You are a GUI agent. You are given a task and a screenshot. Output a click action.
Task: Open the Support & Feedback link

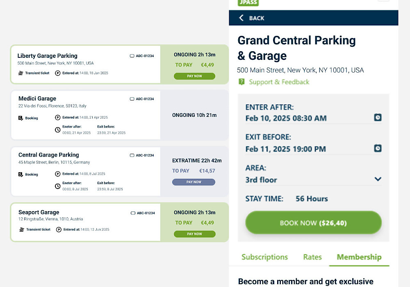pyautogui.click(x=279, y=82)
